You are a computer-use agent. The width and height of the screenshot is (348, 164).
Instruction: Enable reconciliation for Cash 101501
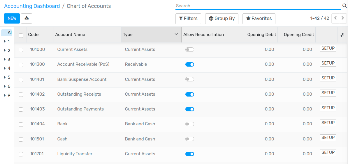[190, 139]
